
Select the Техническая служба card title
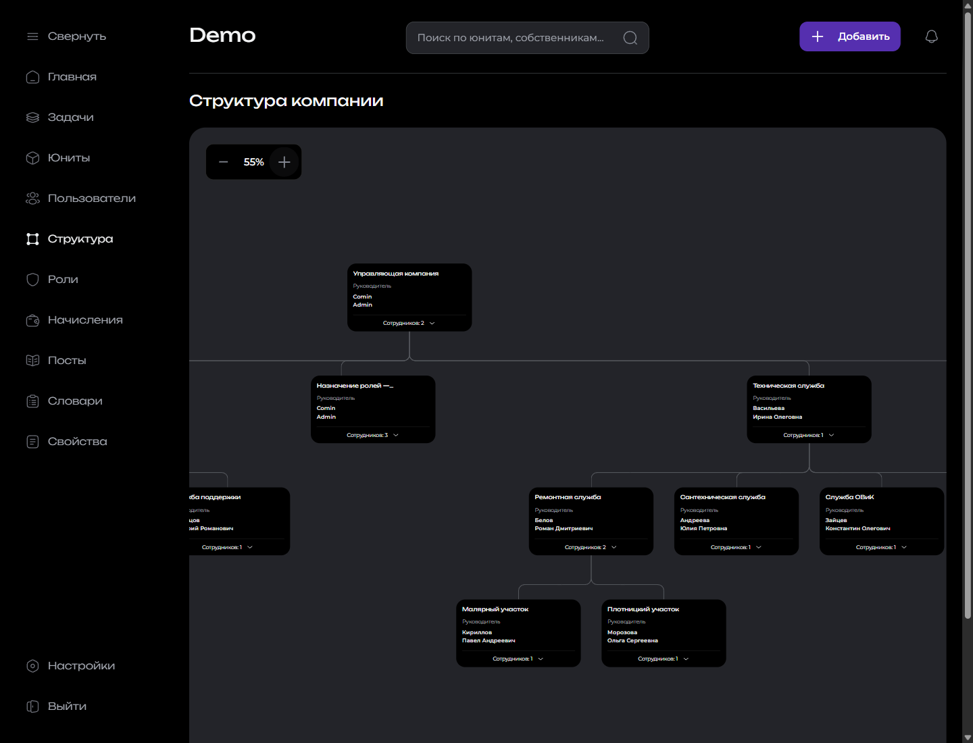789,386
